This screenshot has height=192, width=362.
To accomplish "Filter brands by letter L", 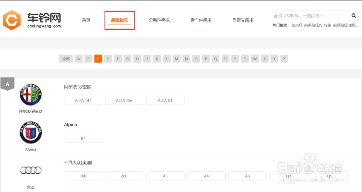I will point(167,59).
